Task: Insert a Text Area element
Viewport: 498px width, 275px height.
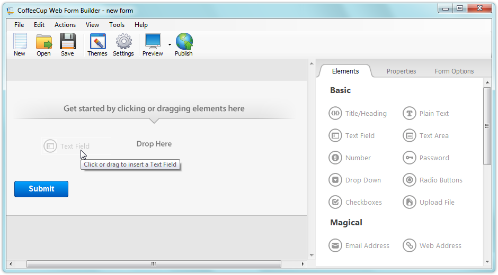Action: coord(425,135)
